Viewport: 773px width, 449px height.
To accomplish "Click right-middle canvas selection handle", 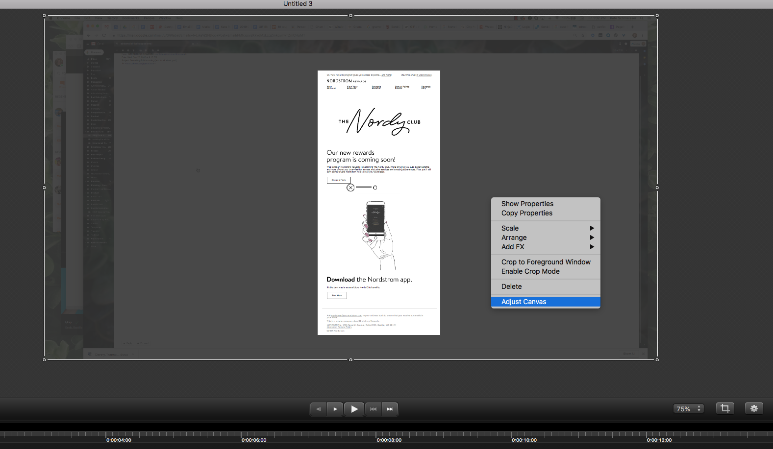I will tap(657, 188).
